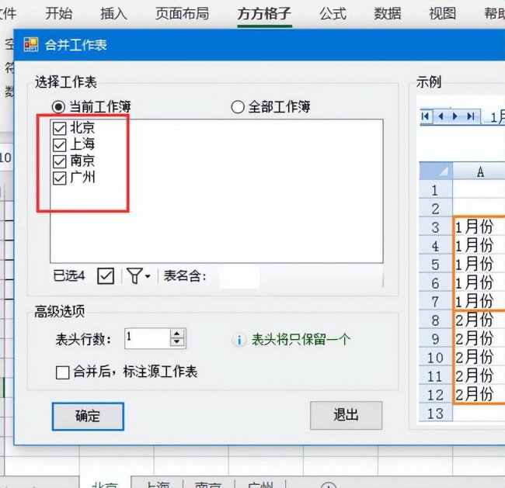Select column A header in example
The width and height of the screenshot is (505, 488).
pyautogui.click(x=479, y=171)
